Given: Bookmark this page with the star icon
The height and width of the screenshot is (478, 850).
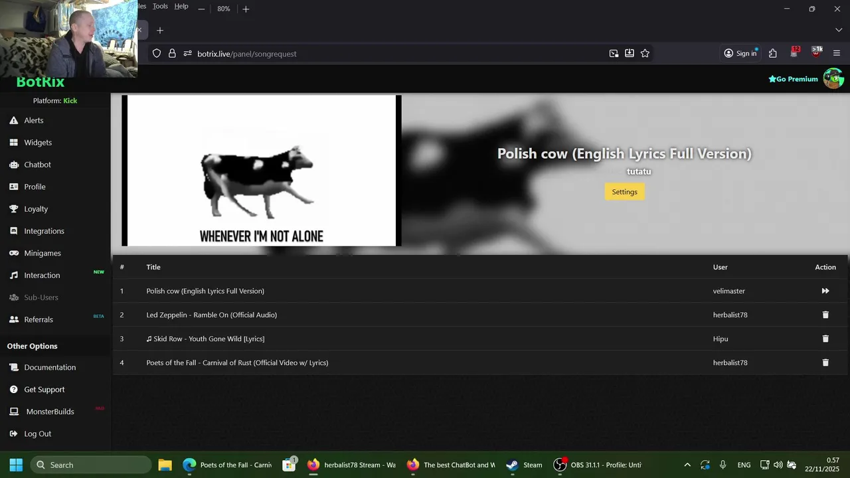Looking at the screenshot, I should [645, 54].
